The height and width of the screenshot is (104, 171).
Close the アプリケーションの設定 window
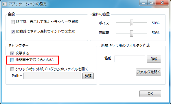pyautogui.click(x=162, y=3)
